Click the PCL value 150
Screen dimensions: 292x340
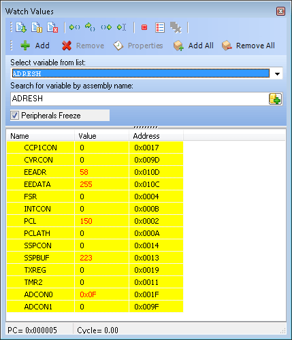[x=86, y=221]
